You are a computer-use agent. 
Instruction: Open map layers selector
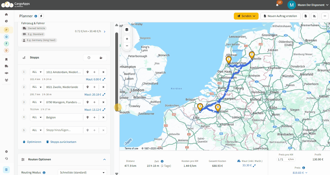(127, 30)
